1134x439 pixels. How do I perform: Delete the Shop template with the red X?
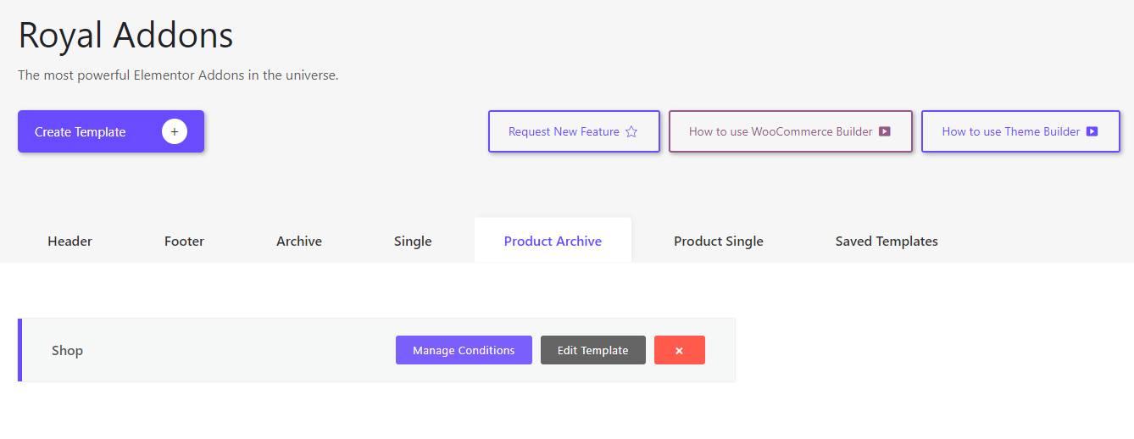[680, 350]
